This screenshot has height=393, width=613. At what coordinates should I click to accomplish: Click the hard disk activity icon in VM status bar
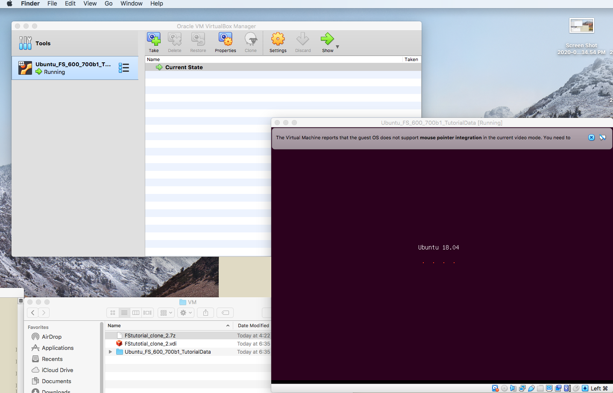click(495, 388)
